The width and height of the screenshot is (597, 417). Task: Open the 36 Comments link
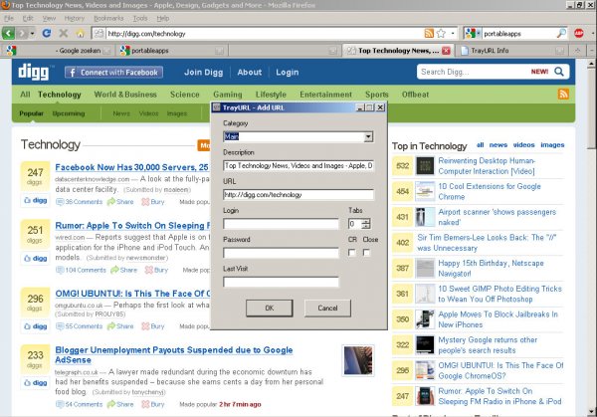click(80, 202)
